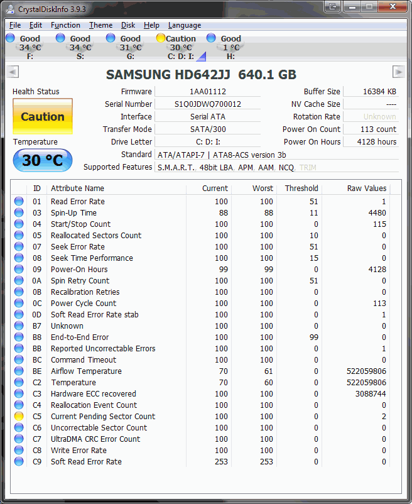Screen dimensions: 412x504
Task: Select the H: drive status icon
Action: tap(211, 38)
